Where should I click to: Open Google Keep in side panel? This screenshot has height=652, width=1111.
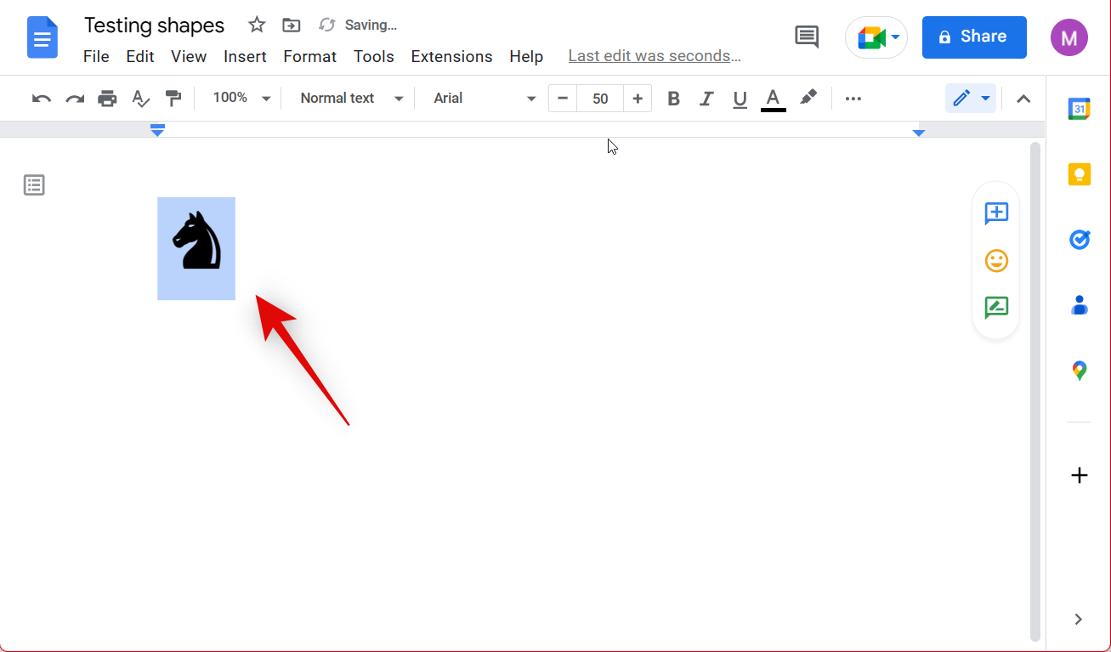pyautogui.click(x=1079, y=174)
